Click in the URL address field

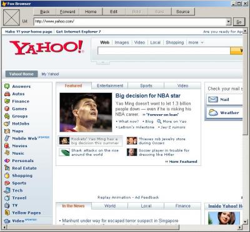pyautogui.click(x=131, y=22)
